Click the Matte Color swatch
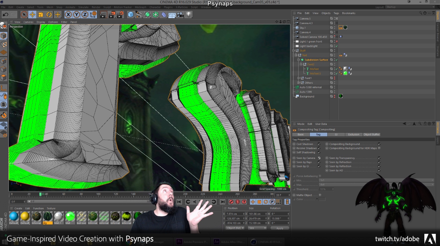Viewport: 440px width, 246px height. 322,199
